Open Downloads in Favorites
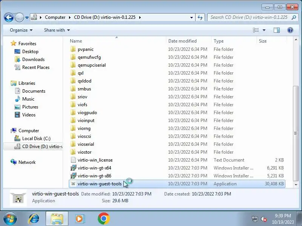Screen dimensions: 302x226 point(33,60)
